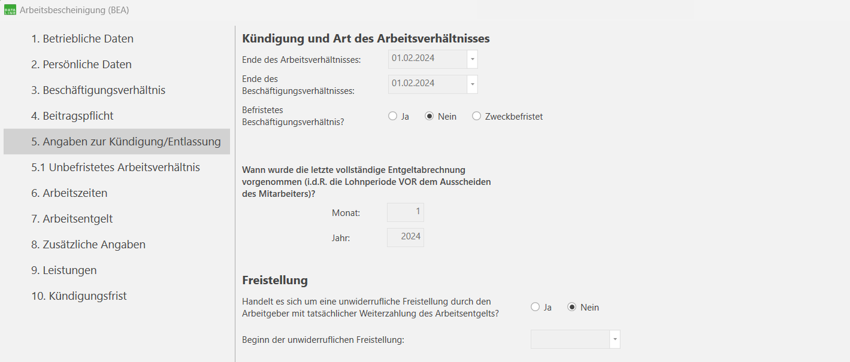Select 'Ja' for befristetes Beschäftigungsverhältnis
This screenshot has width=850, height=362.
pyautogui.click(x=393, y=116)
